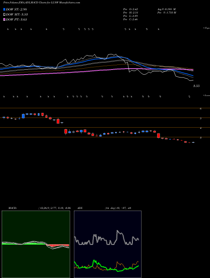Click the magenta DOW PT legend swatch
This screenshot has width=210, height=278.
click(4, 19)
